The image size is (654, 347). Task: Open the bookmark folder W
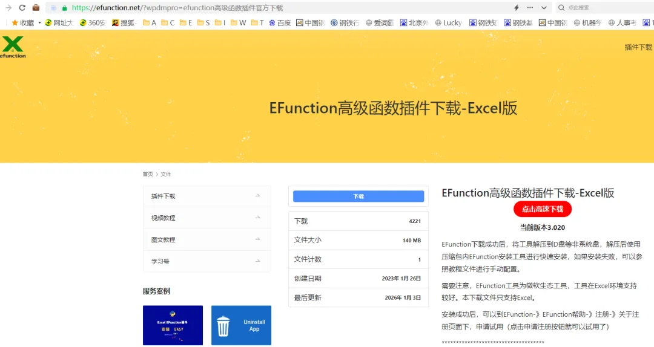[x=238, y=22]
